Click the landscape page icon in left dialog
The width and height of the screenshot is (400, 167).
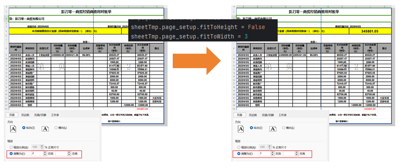pyautogui.click(x=45, y=128)
